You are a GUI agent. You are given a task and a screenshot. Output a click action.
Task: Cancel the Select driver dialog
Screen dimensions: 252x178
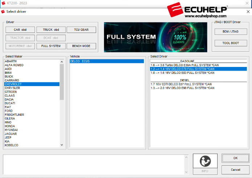point(235,170)
